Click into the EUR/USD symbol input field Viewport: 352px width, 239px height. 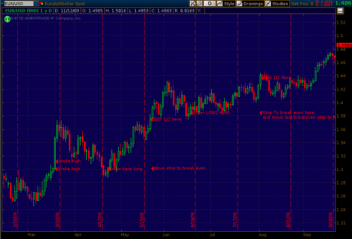coord(19,3)
